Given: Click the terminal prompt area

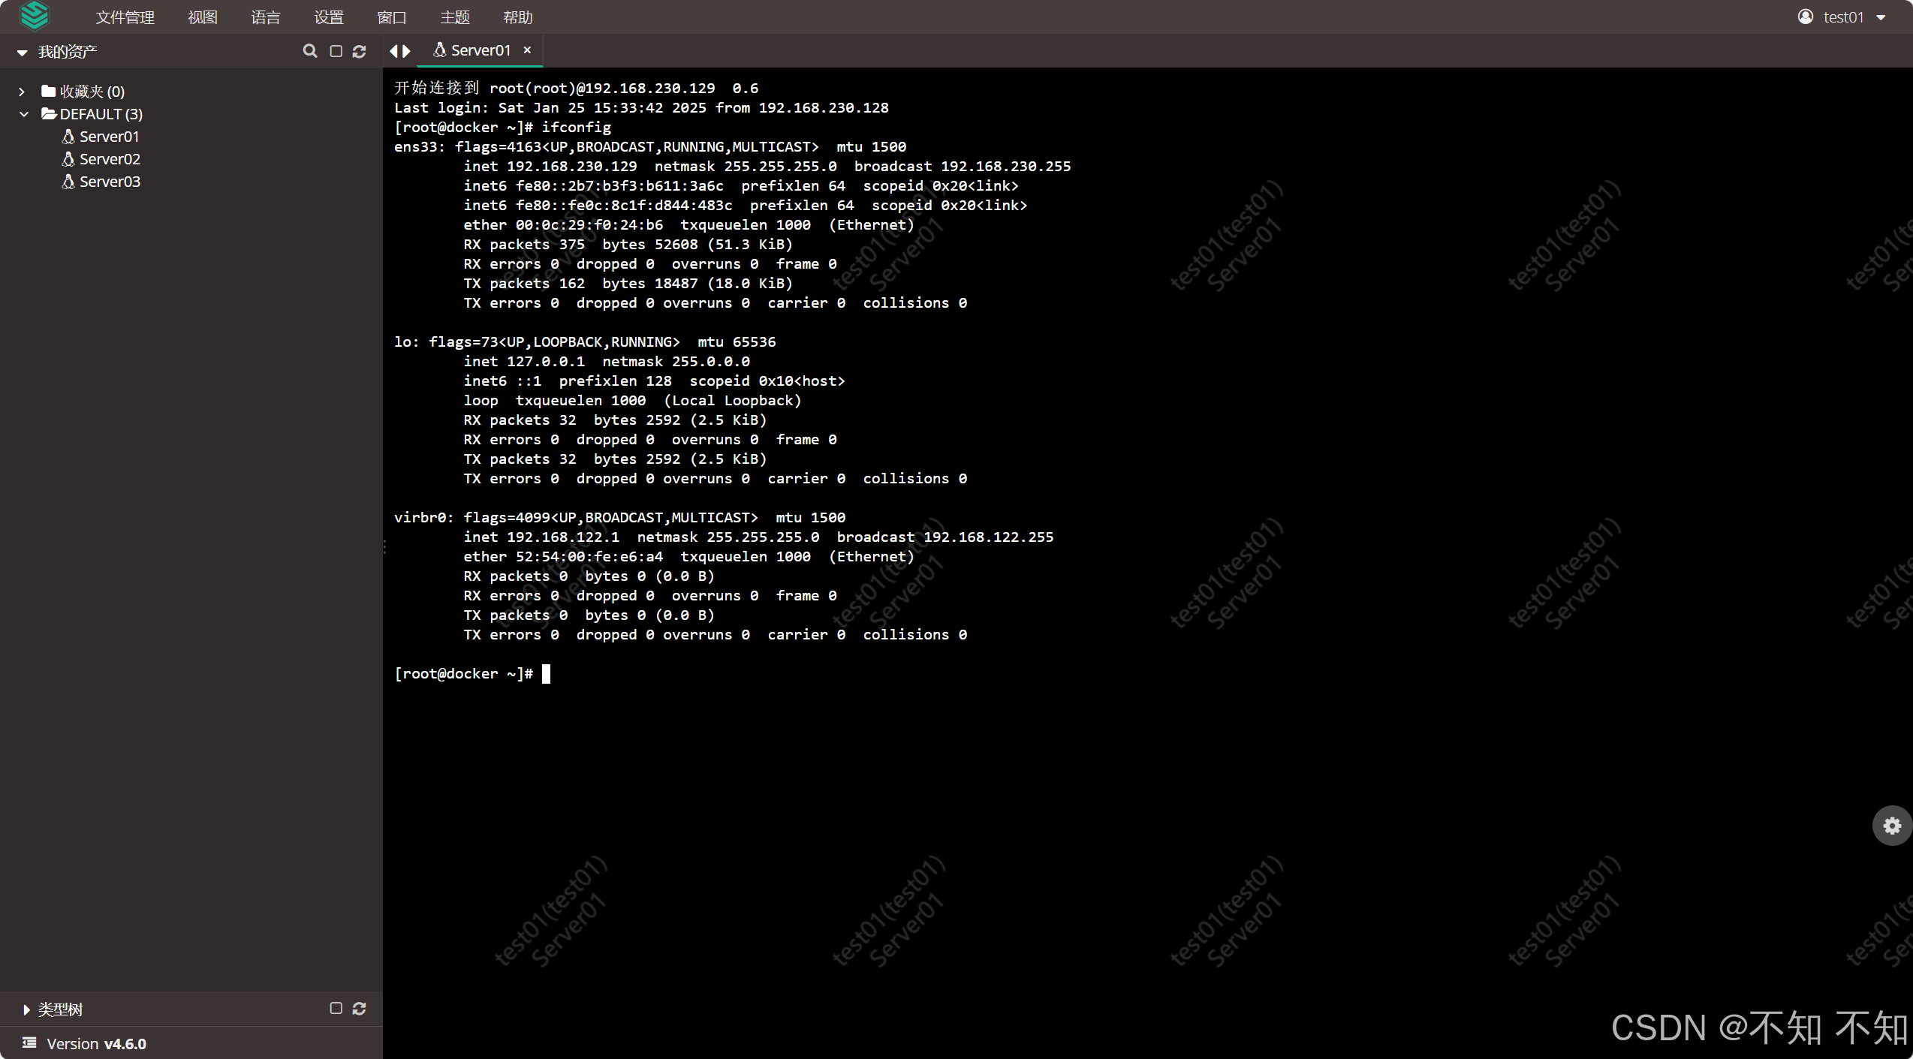Looking at the screenshot, I should (x=547, y=674).
